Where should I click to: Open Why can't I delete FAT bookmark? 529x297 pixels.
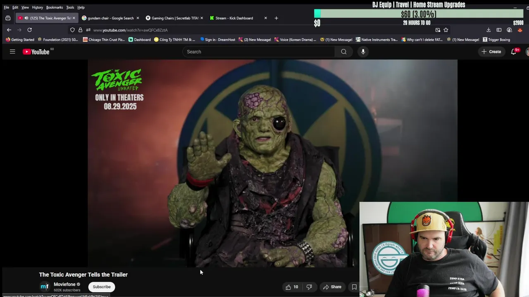[422, 40]
